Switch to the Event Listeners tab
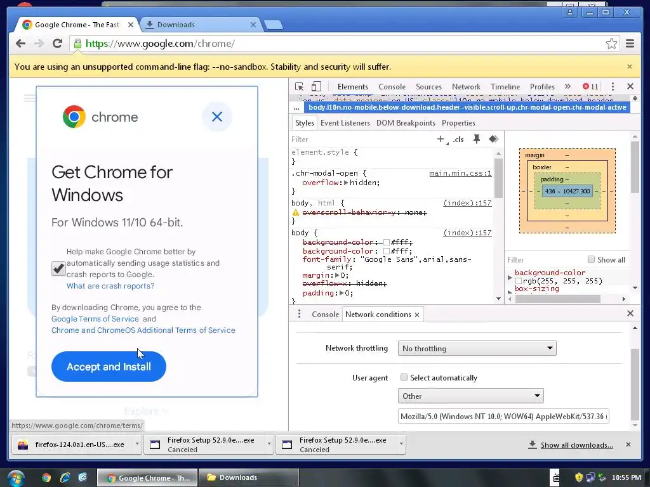 point(345,123)
